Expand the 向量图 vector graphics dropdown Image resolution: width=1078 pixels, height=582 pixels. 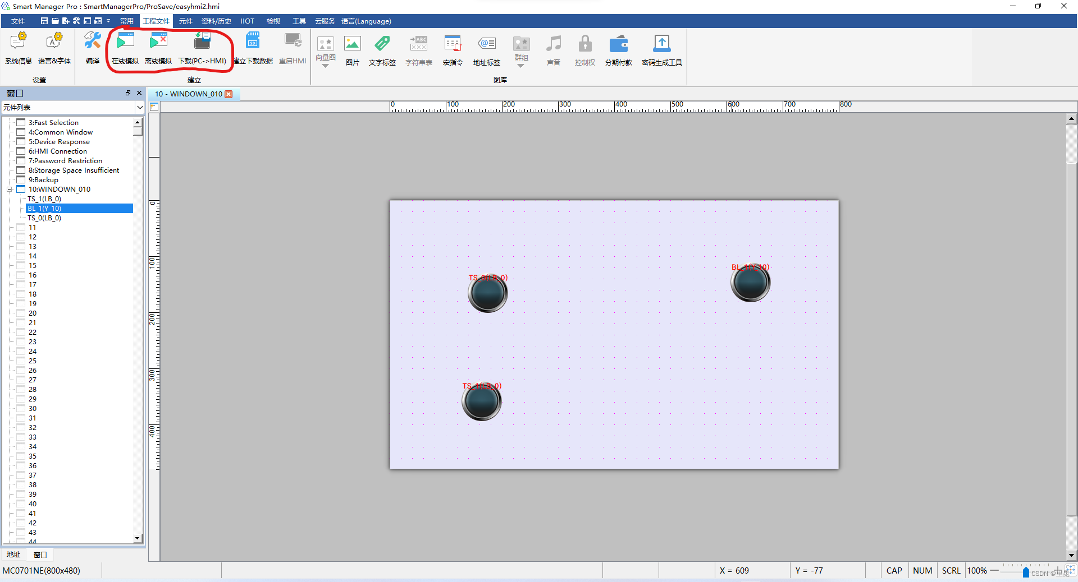tap(325, 66)
